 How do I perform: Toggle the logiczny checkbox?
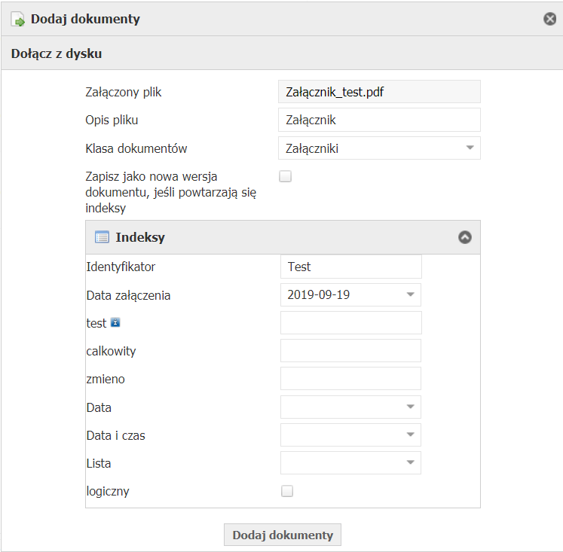[x=286, y=492]
